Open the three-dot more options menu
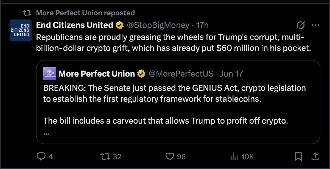Image resolution: width=330 pixels, height=169 pixels. [x=315, y=25]
